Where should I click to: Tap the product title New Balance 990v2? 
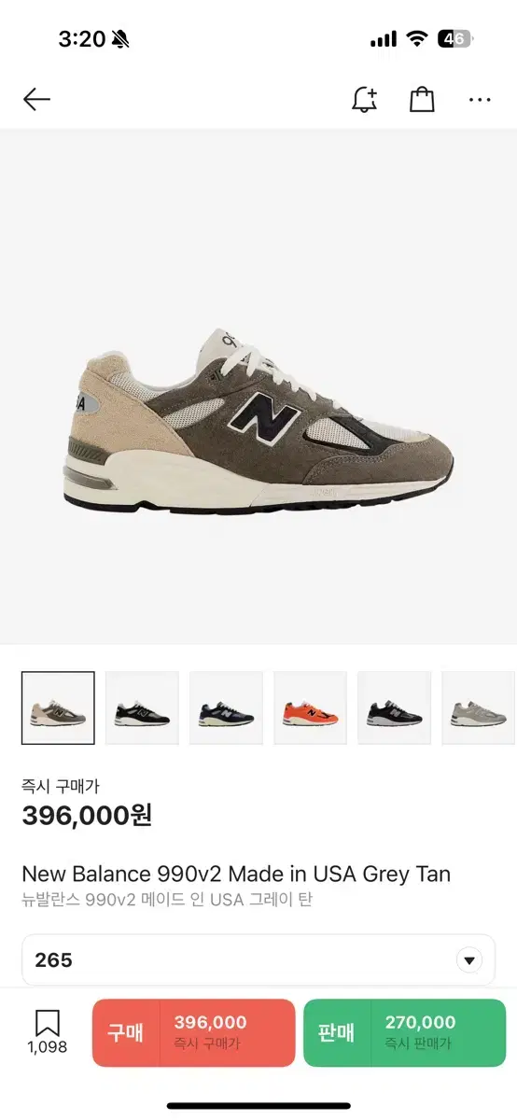coord(236,875)
